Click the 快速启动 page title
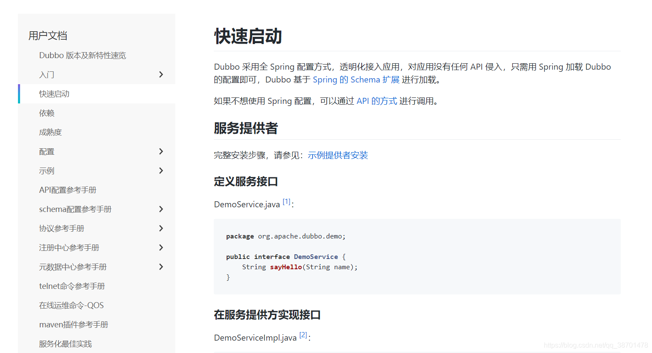This screenshot has height=353, width=652. 248,36
